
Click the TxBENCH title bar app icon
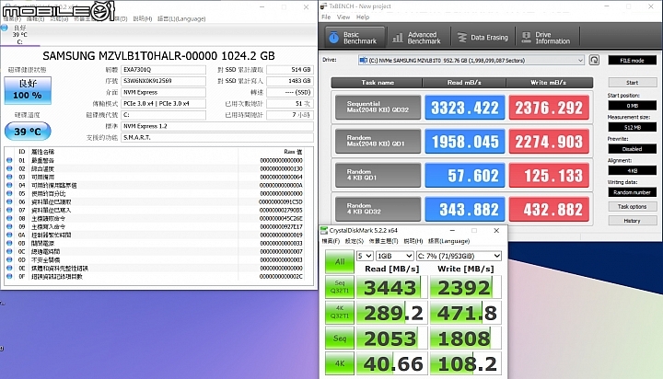point(323,6)
